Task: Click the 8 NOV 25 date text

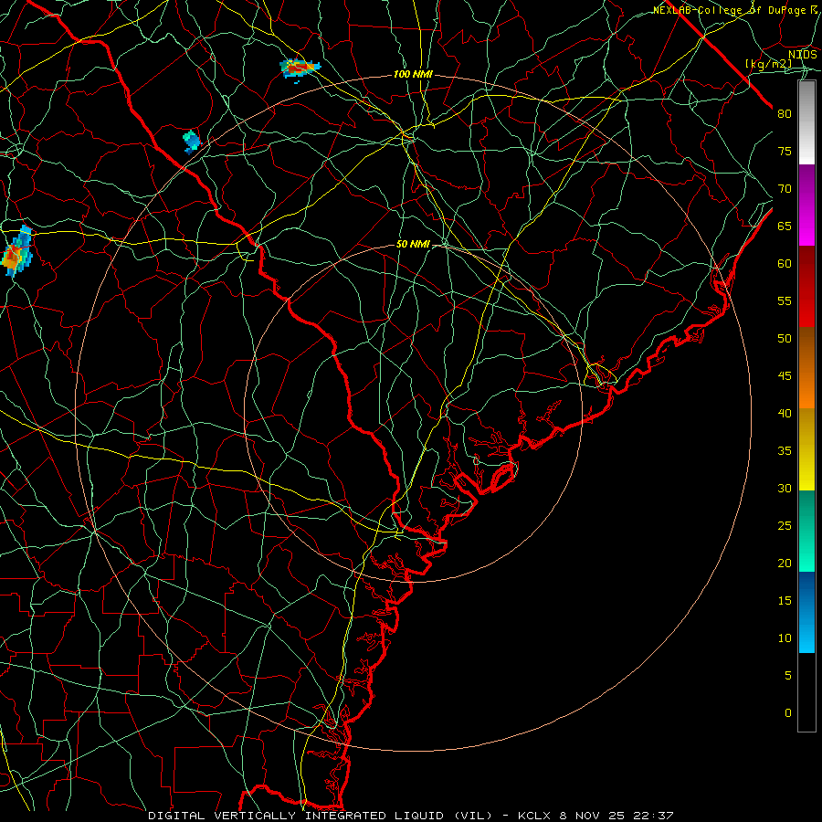Action: click(x=593, y=816)
